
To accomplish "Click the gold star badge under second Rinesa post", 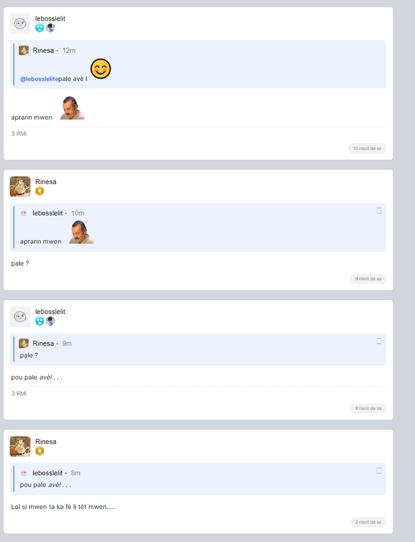I will tap(40, 191).
